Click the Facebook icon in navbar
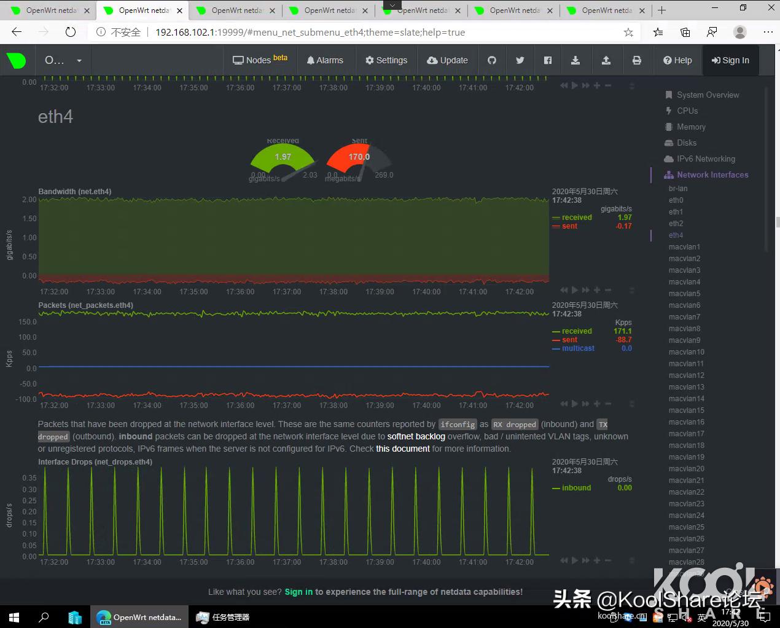Screen dimensions: 780x628 click(548, 60)
